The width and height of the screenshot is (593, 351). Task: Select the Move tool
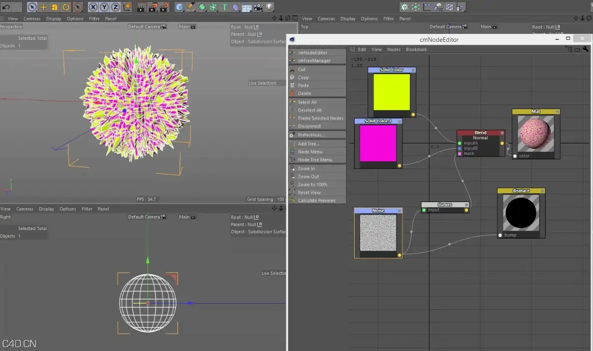(x=43, y=7)
